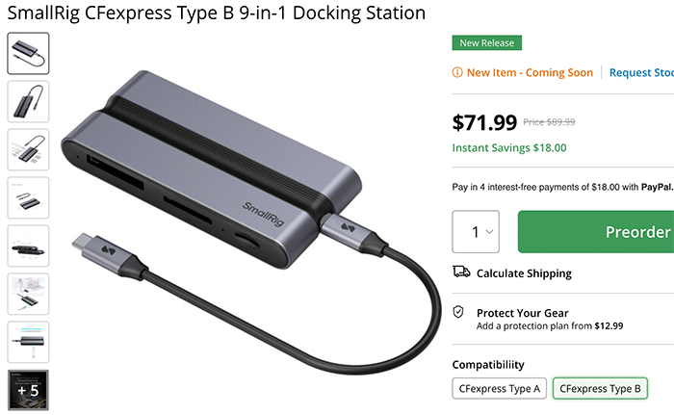Click the Request Stock alert link

point(641,72)
